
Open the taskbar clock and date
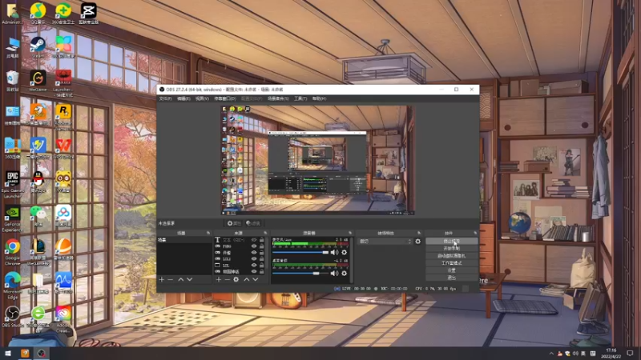coord(611,354)
